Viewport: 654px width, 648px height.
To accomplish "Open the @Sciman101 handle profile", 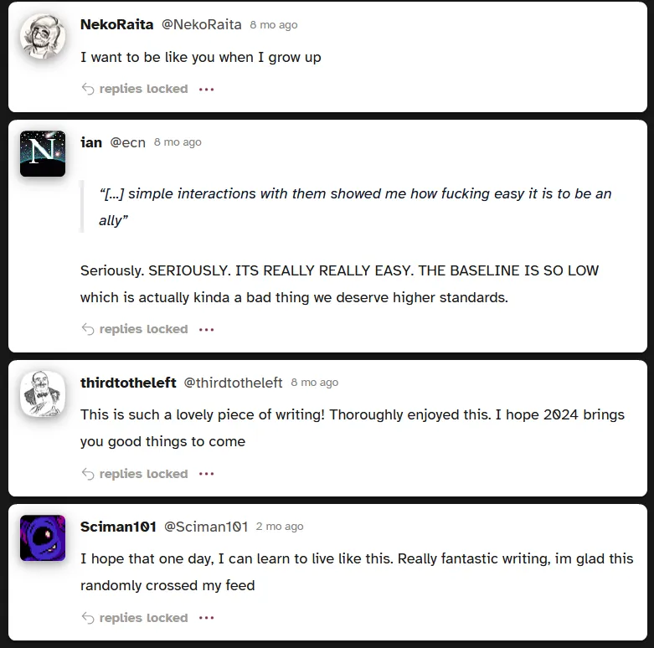I will pyautogui.click(x=206, y=527).
